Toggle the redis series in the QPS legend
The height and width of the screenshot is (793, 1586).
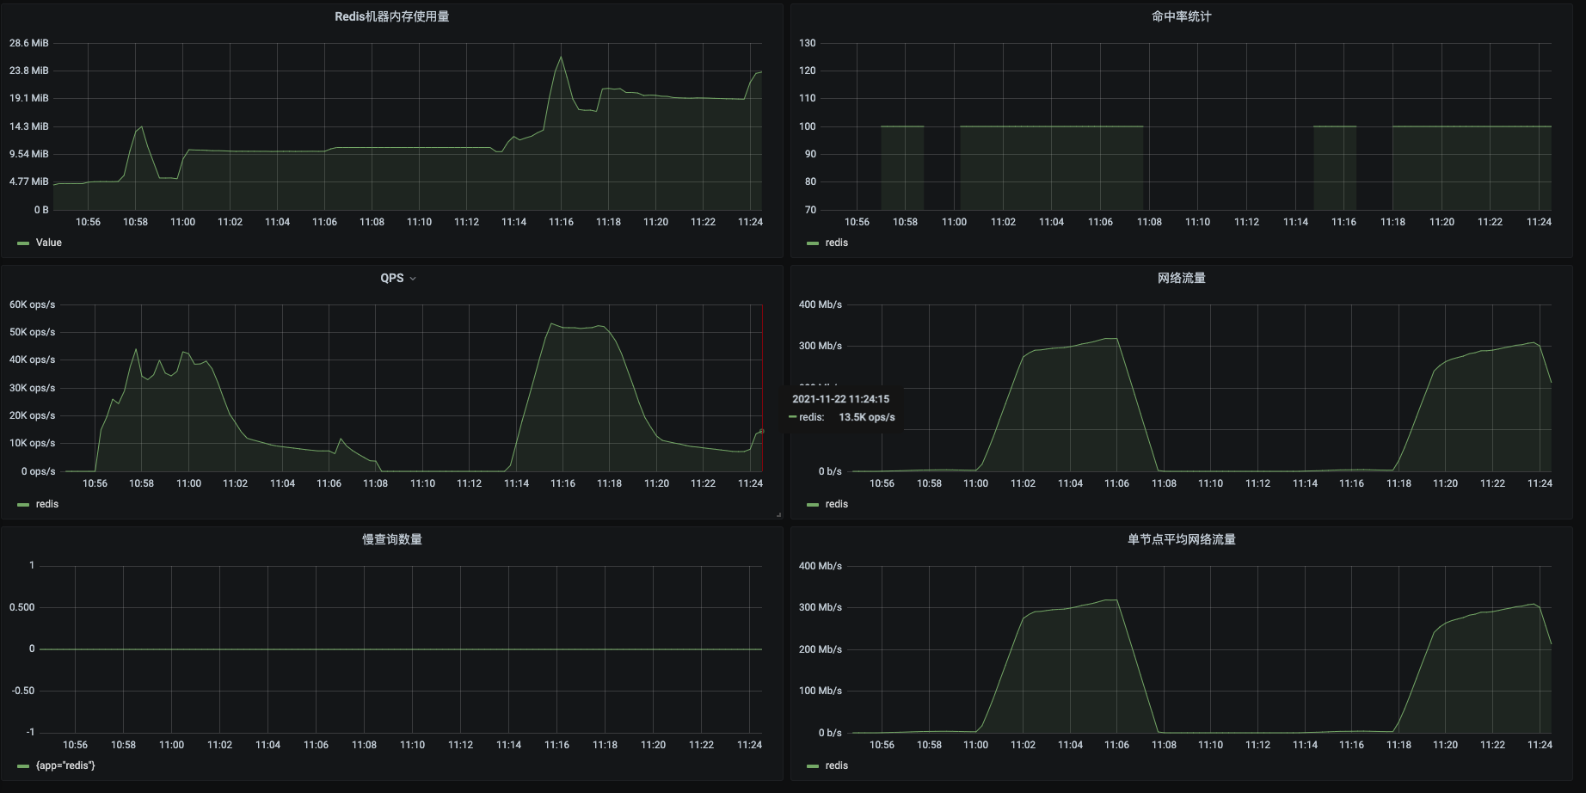(47, 504)
